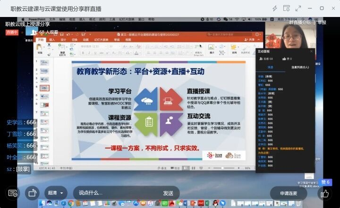Click the 观看 68 viewer count in panel
The height and width of the screenshot is (208, 340).
tap(265, 59)
